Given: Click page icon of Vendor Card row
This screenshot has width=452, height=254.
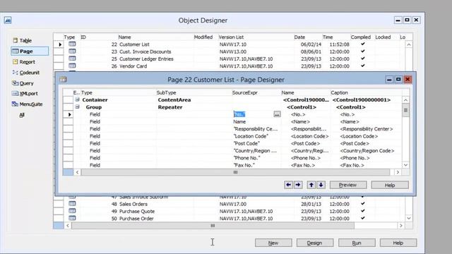Looking at the screenshot, I should [72, 66].
